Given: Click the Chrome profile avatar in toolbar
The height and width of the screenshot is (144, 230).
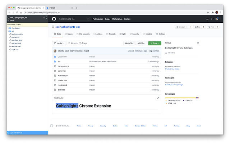Looking at the screenshot, I should (217, 13).
